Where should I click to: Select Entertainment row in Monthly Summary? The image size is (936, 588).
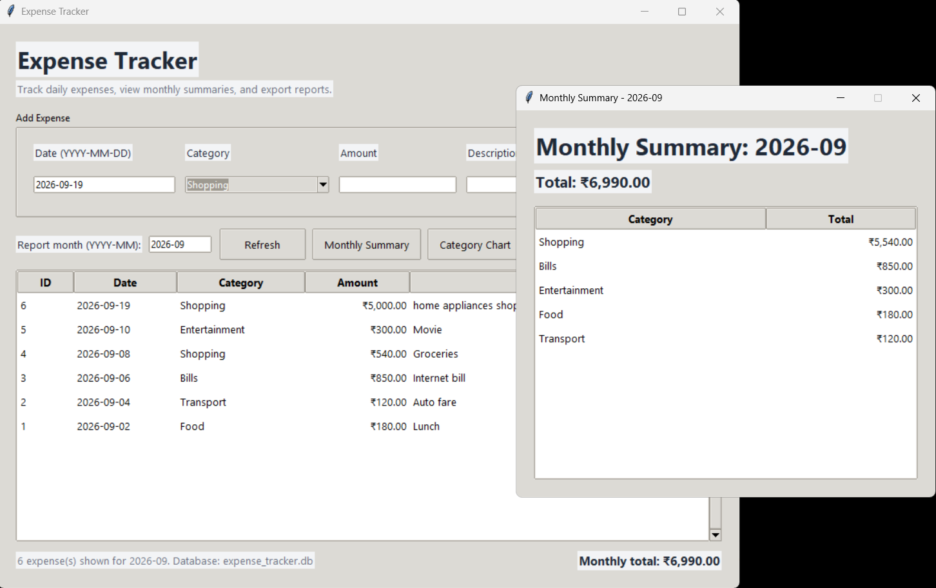[726, 291]
